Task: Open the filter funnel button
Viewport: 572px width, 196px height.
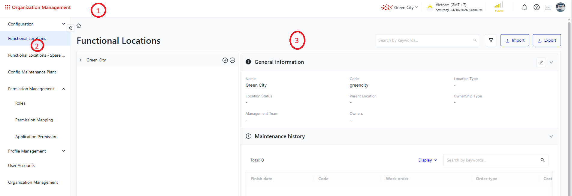Action: click(491, 40)
